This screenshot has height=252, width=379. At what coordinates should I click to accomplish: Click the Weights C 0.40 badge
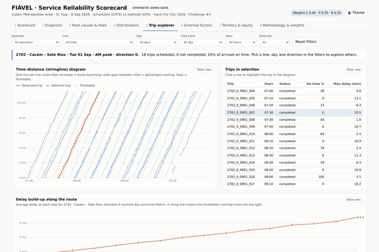pyautogui.click(x=316, y=13)
